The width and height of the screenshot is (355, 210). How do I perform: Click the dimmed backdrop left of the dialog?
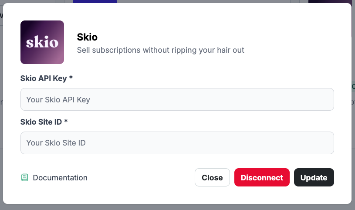pyautogui.click(x=1, y=131)
